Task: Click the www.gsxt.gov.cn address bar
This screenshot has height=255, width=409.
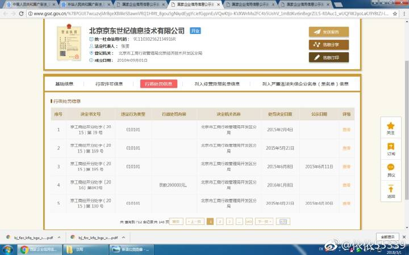Action: [211, 14]
